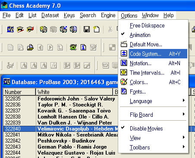Open the File menu
195x158 pixels.
click(x=6, y=15)
